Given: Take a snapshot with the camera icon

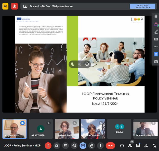Looking at the screenshot, I should pos(156,62).
